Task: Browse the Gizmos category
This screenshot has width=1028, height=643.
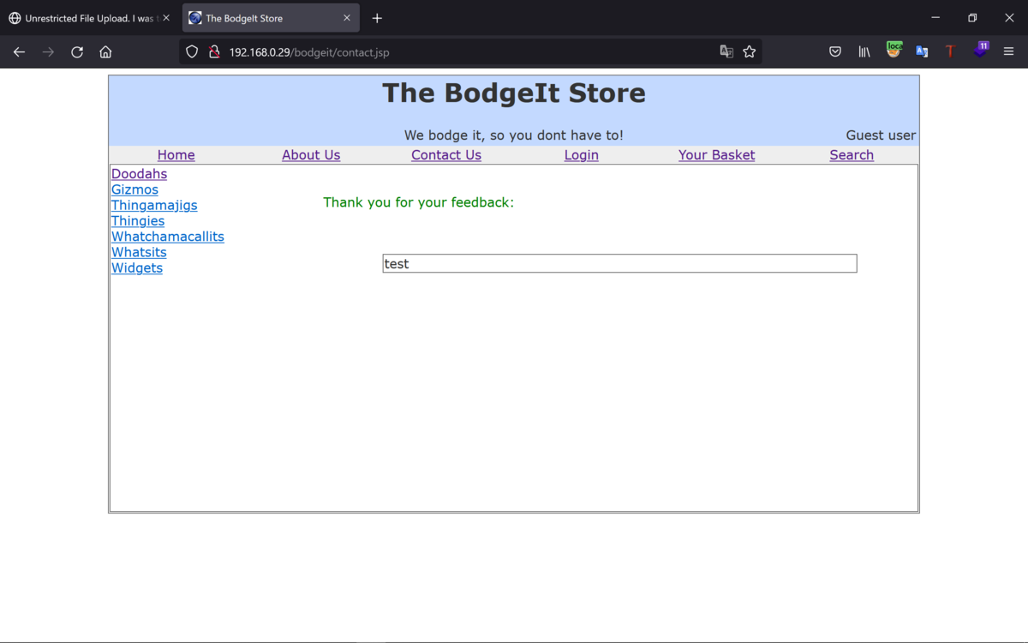Action: (x=134, y=189)
